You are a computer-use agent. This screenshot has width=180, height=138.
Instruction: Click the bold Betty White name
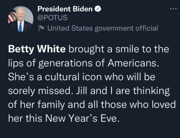pyautogui.click(x=37, y=49)
